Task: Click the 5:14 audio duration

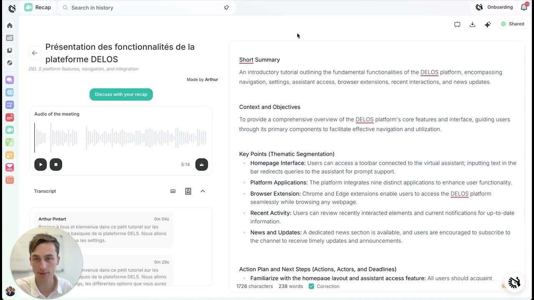Action: [185, 165]
